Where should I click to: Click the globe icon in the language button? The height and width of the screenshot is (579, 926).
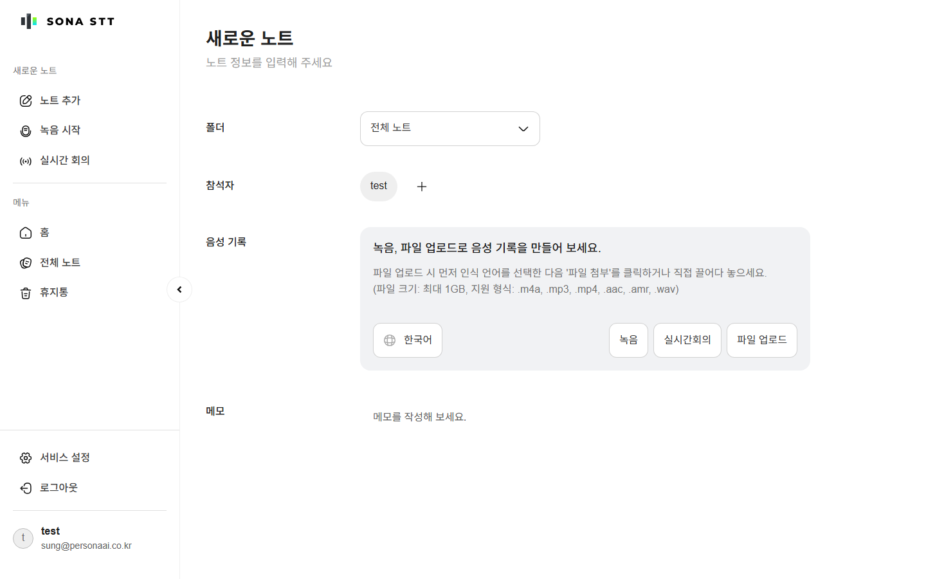390,340
